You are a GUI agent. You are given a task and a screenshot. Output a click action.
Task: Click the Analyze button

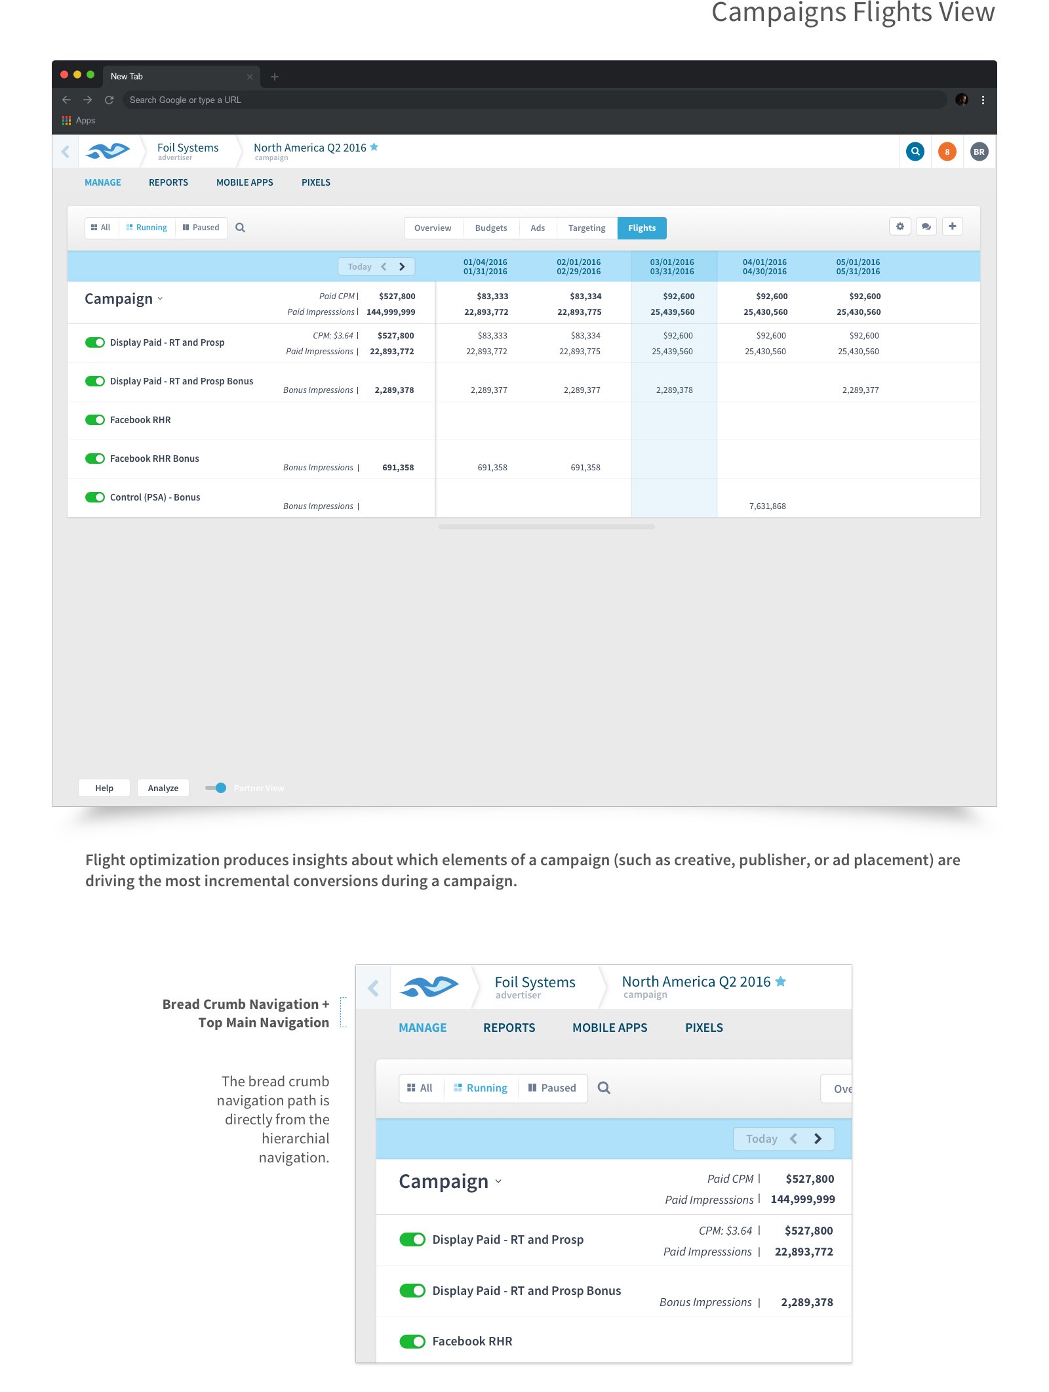[163, 788]
